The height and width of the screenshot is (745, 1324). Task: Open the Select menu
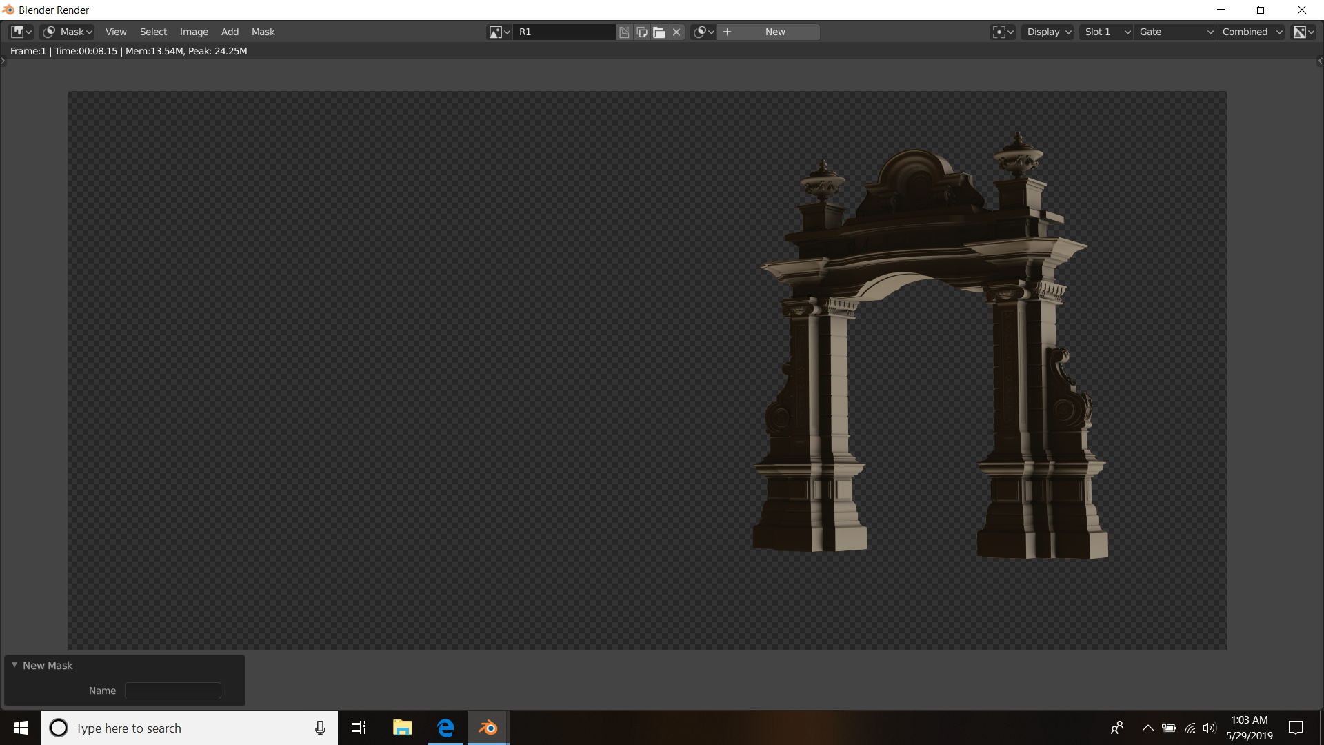pyautogui.click(x=153, y=32)
